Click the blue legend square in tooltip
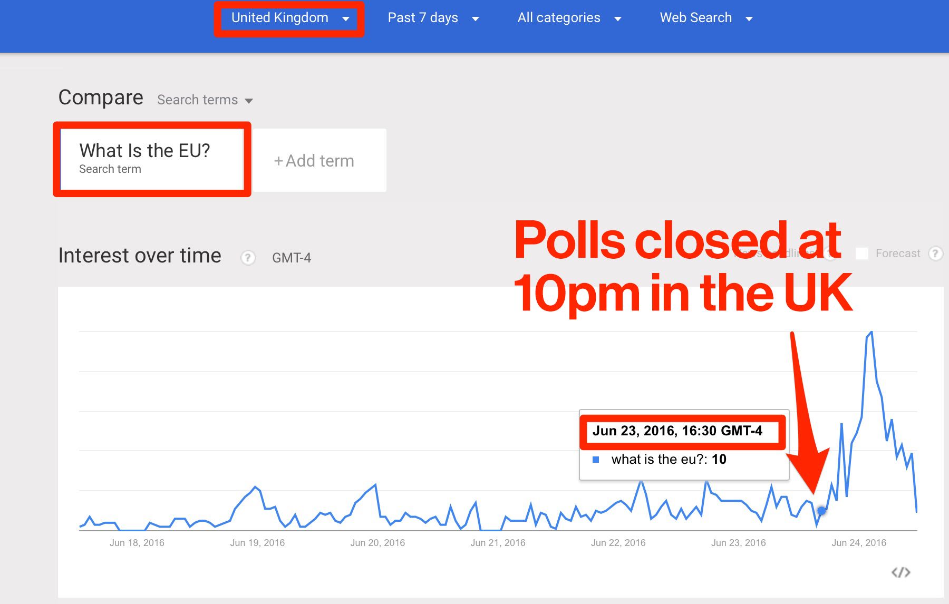 596,460
